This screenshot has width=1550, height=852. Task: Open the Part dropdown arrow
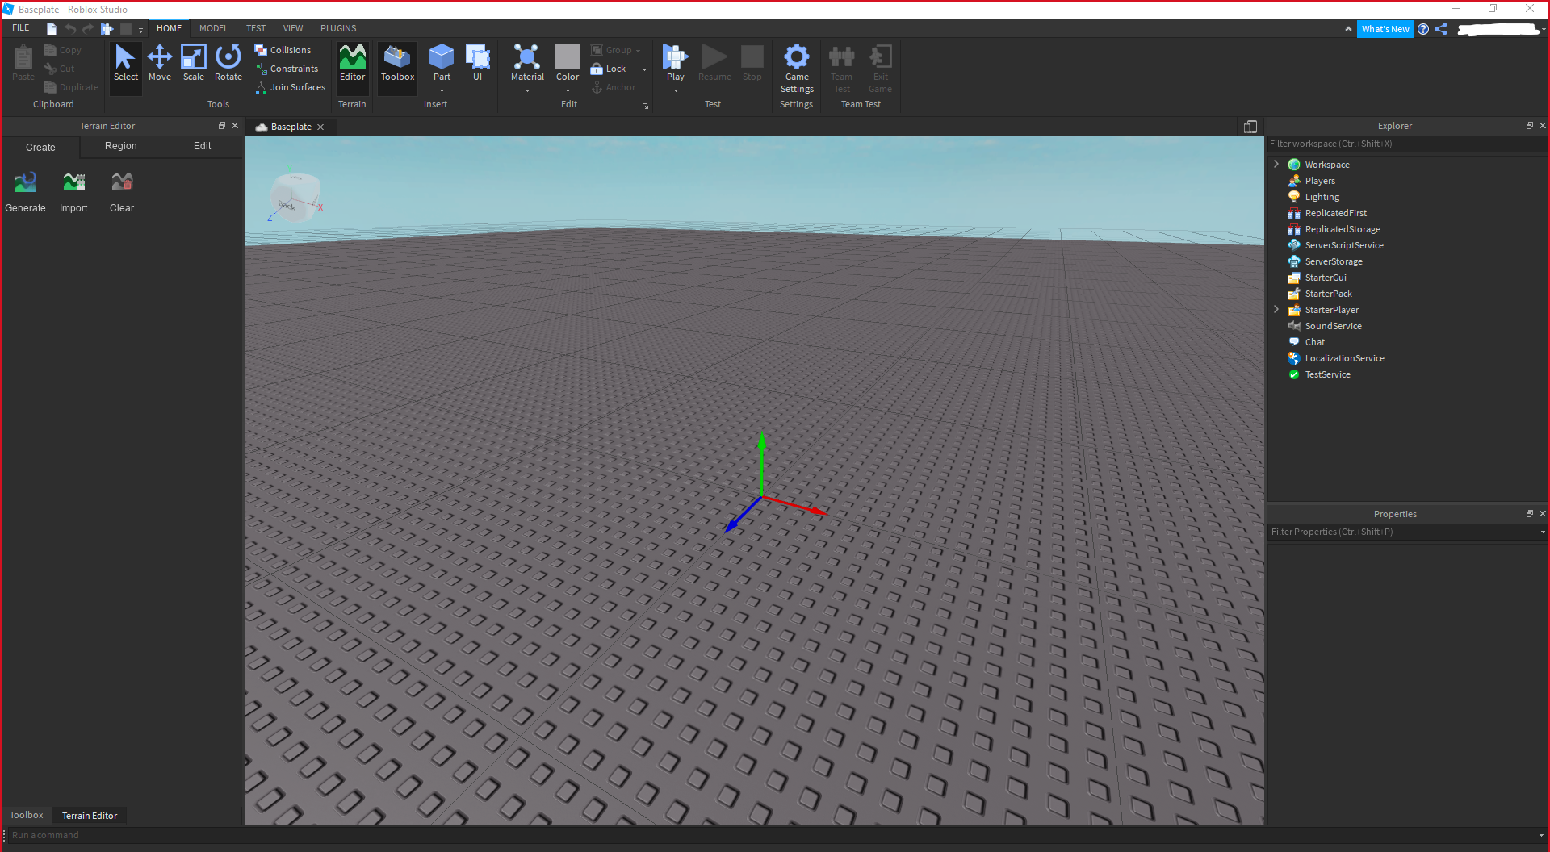click(x=442, y=90)
